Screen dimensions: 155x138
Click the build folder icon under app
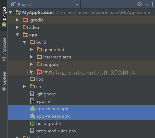click(x=32, y=42)
